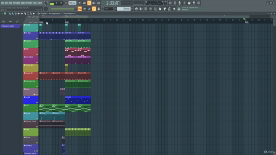Toggle the highlighted countdown before recording icon
Viewport: 276px width, 155px height.
89,3
